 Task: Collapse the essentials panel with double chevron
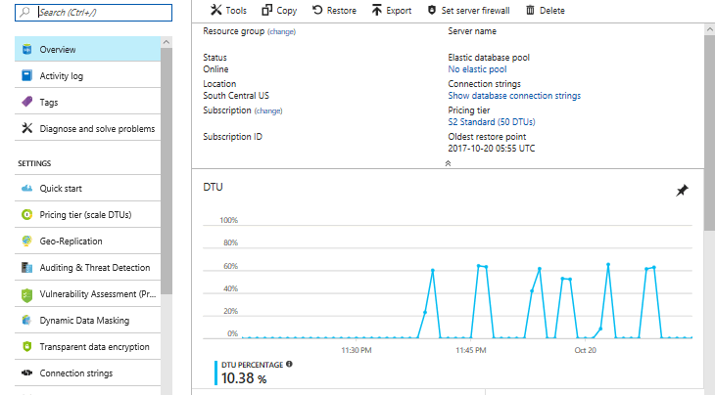448,163
